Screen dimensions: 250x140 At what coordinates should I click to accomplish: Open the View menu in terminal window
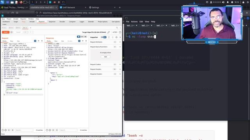tap(147, 22)
